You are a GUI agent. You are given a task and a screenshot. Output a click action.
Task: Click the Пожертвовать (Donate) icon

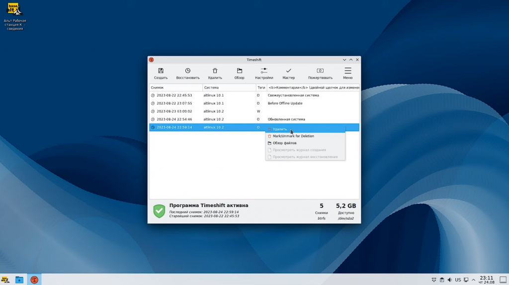coord(320,71)
